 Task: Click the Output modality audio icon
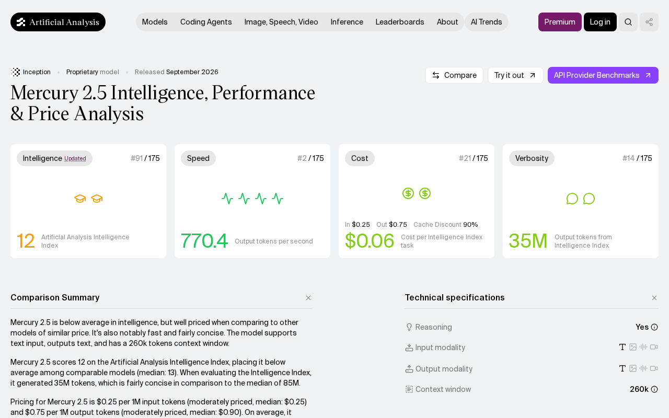(643, 368)
